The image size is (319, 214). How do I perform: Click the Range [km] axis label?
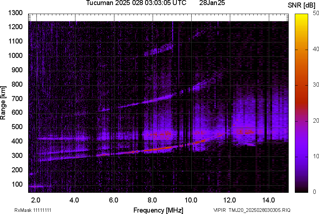coord(3,103)
